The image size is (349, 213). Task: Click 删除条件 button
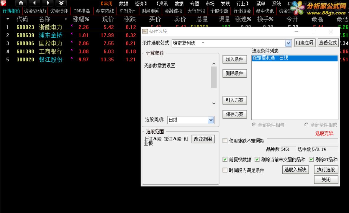(235, 73)
